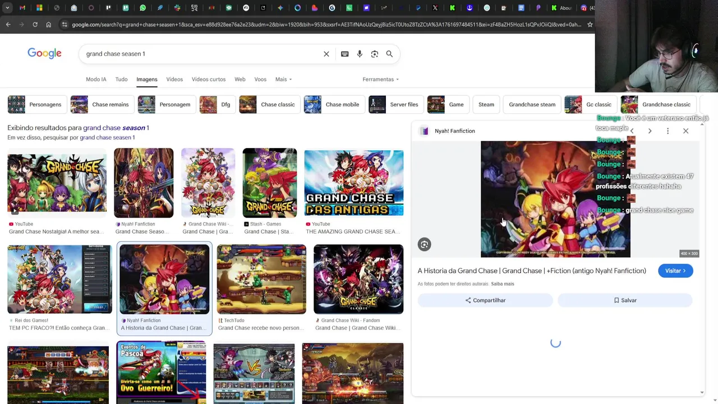The width and height of the screenshot is (718, 404).
Task: Bookmark this page with the star icon
Action: pos(590,25)
